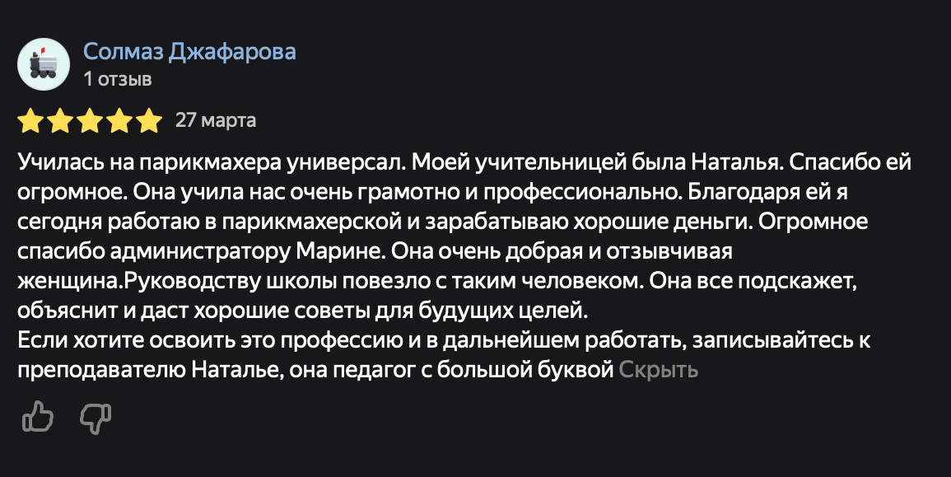Click the '1 отзыв' label under the name
Screen dimensions: 951x477
(118, 79)
